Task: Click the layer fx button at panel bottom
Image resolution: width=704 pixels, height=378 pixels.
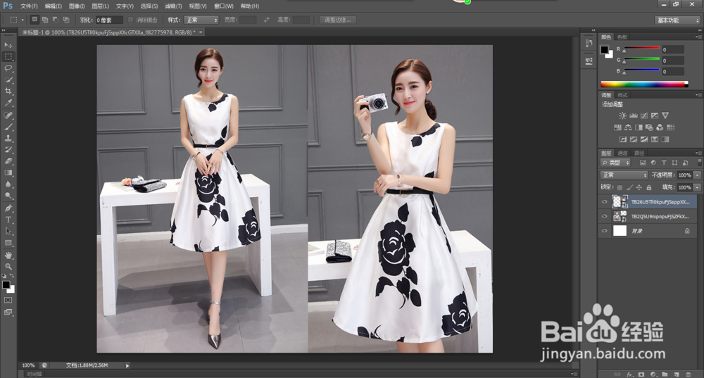Action: point(629,374)
